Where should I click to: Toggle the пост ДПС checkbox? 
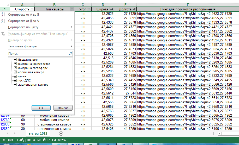click(15, 80)
